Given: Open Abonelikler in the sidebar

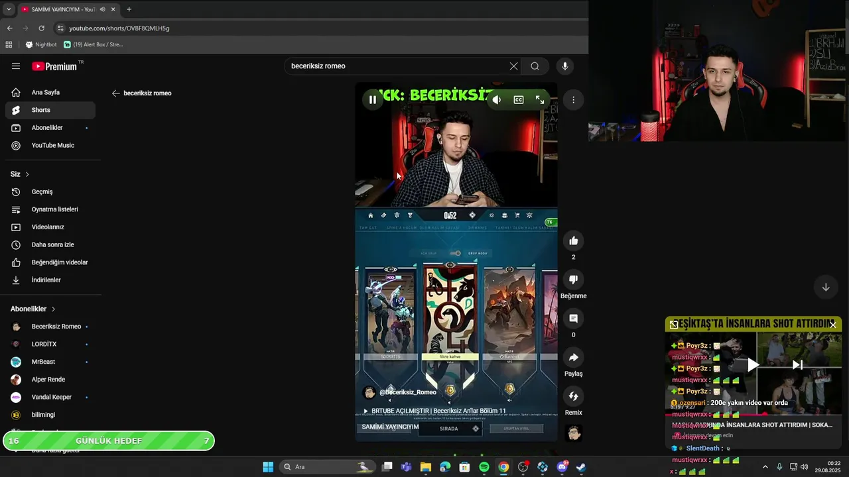Looking at the screenshot, I should 50,128.
